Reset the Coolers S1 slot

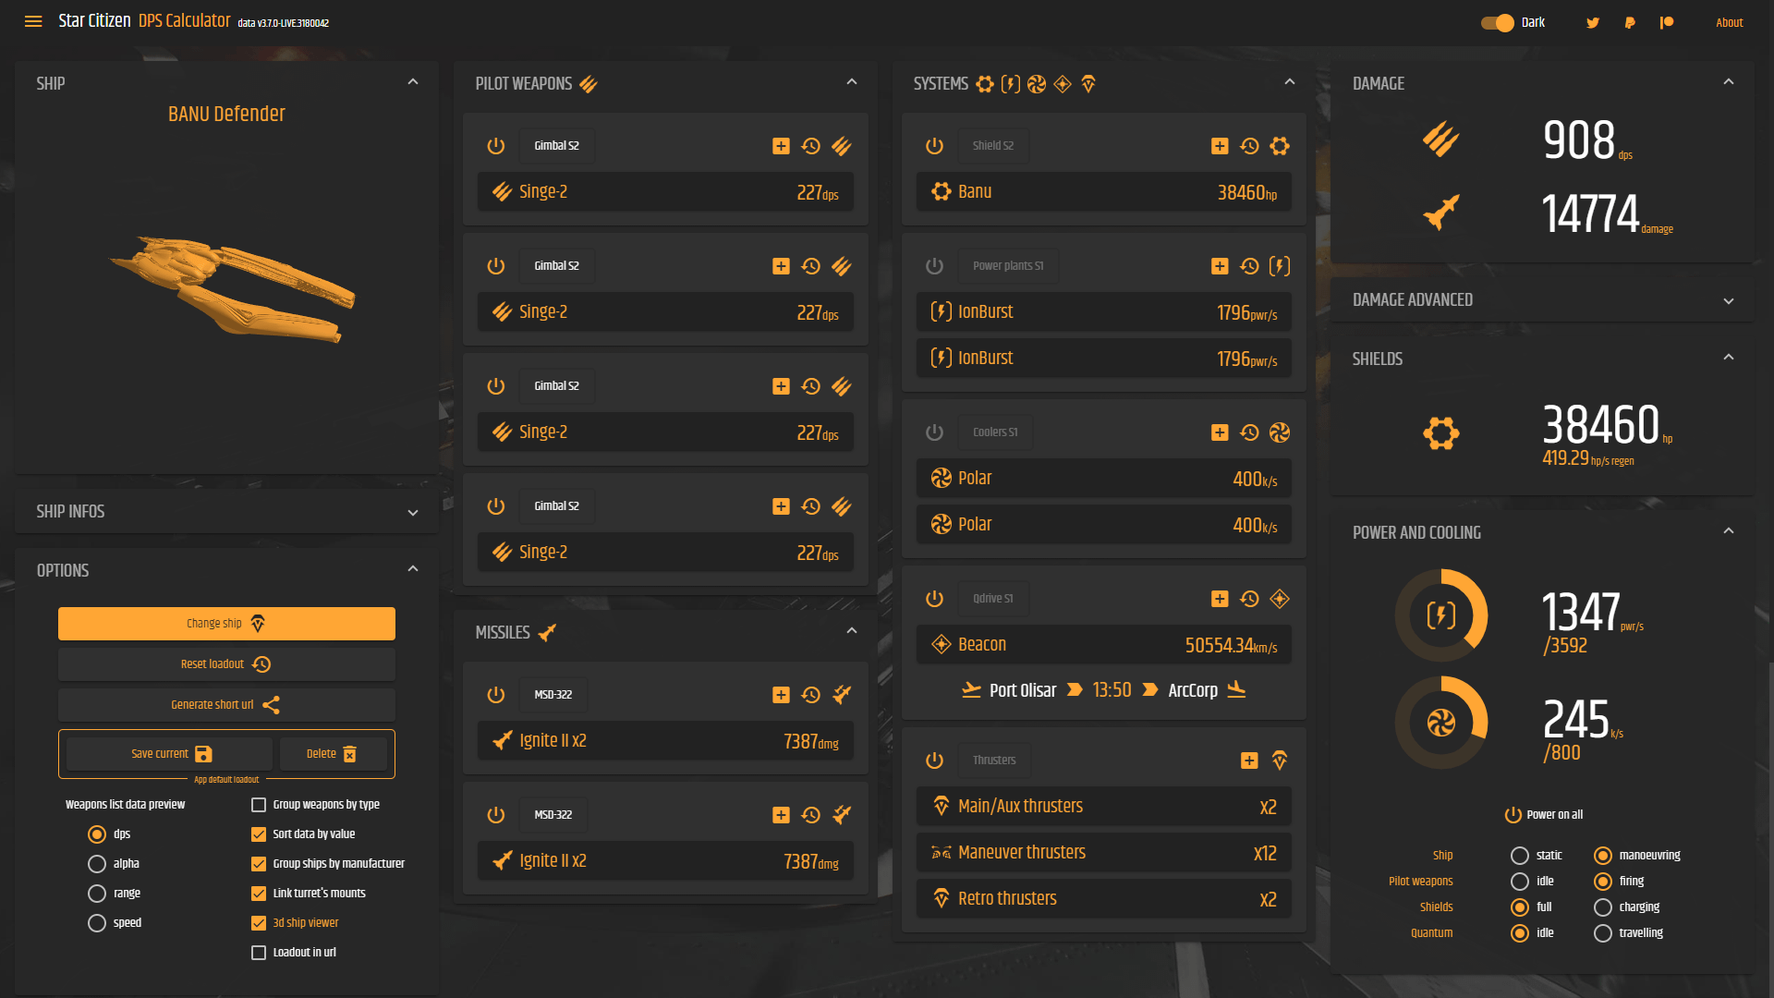(1250, 432)
